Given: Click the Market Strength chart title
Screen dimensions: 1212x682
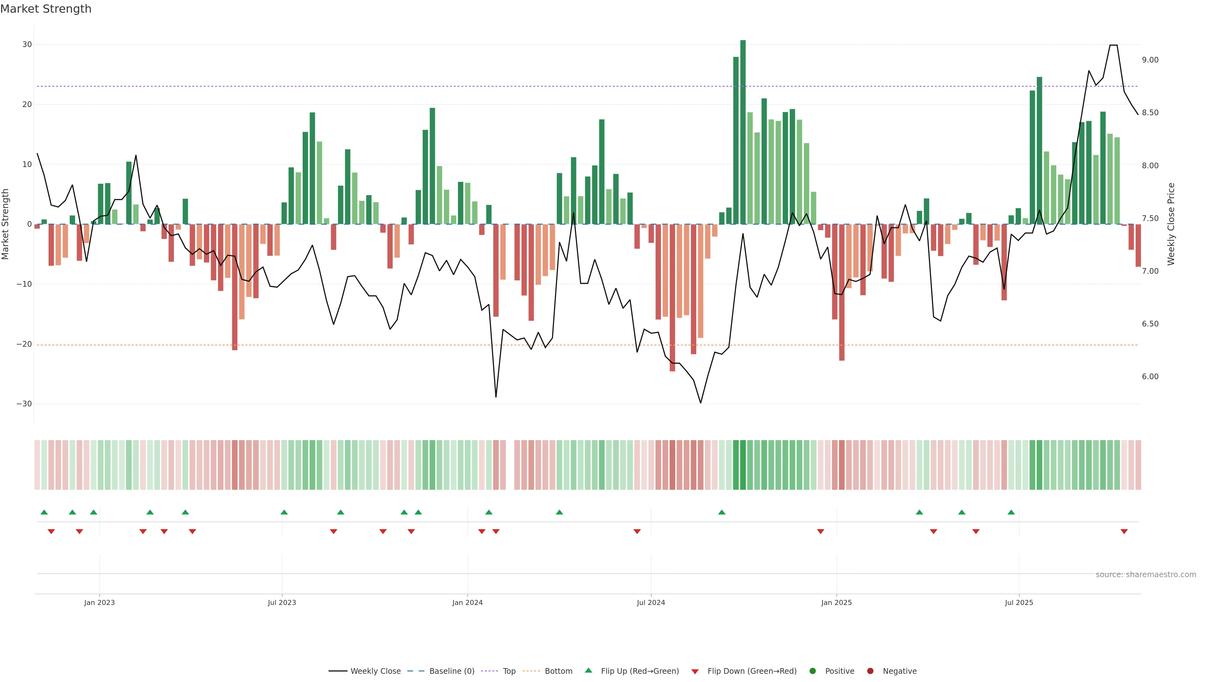Looking at the screenshot, I should tap(46, 9).
